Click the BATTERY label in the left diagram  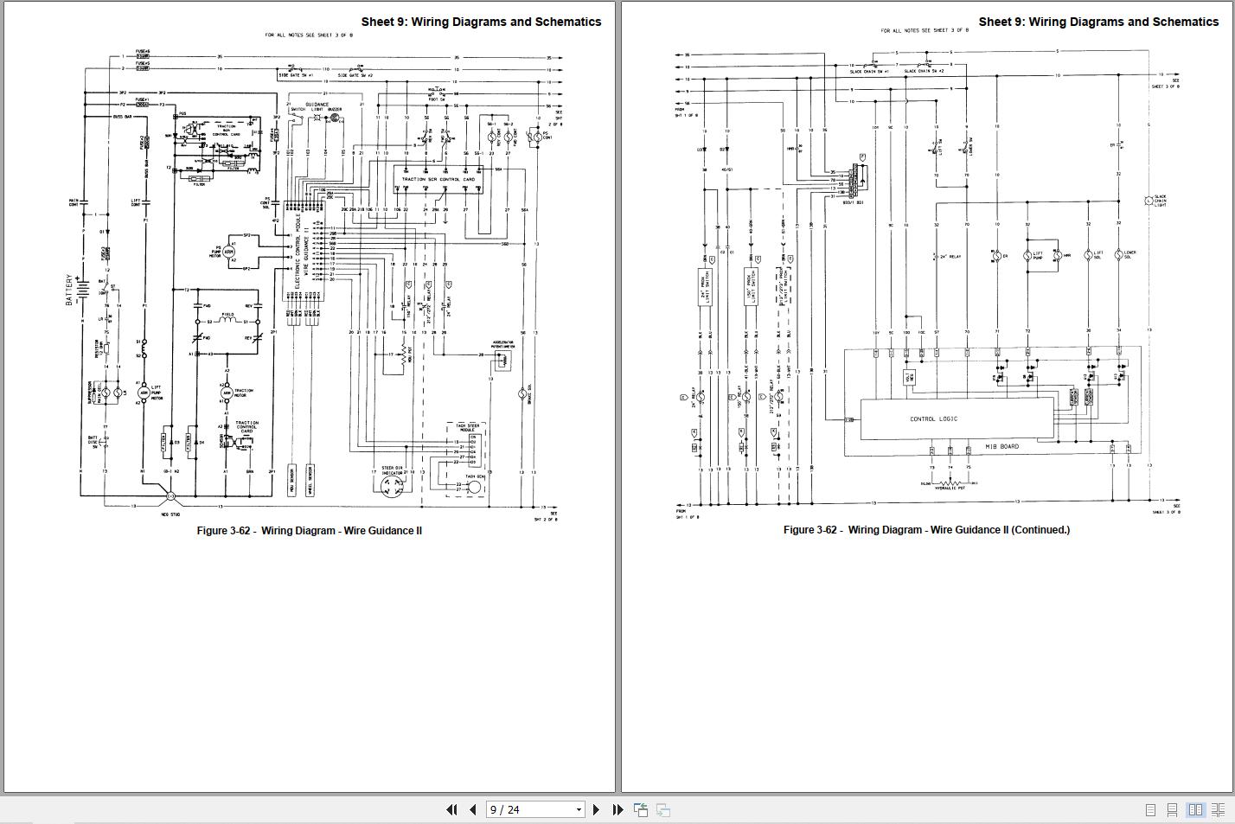[x=69, y=290]
